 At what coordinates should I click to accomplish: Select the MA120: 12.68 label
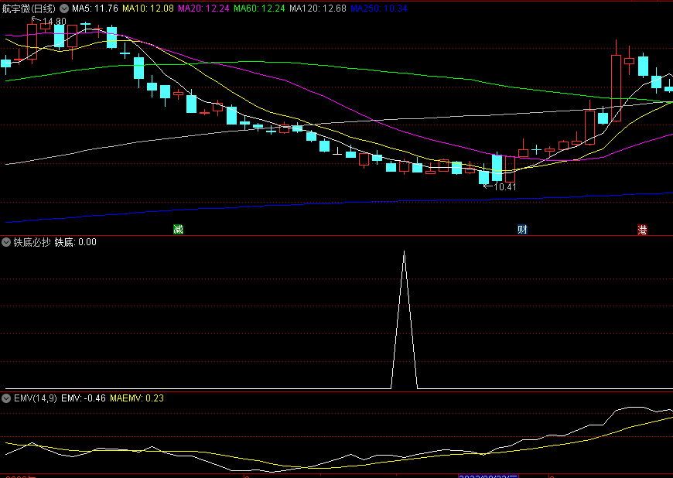coord(318,9)
